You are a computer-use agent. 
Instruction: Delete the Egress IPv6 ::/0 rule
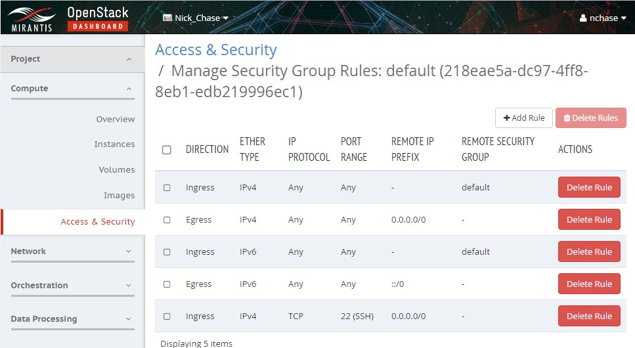click(x=589, y=284)
